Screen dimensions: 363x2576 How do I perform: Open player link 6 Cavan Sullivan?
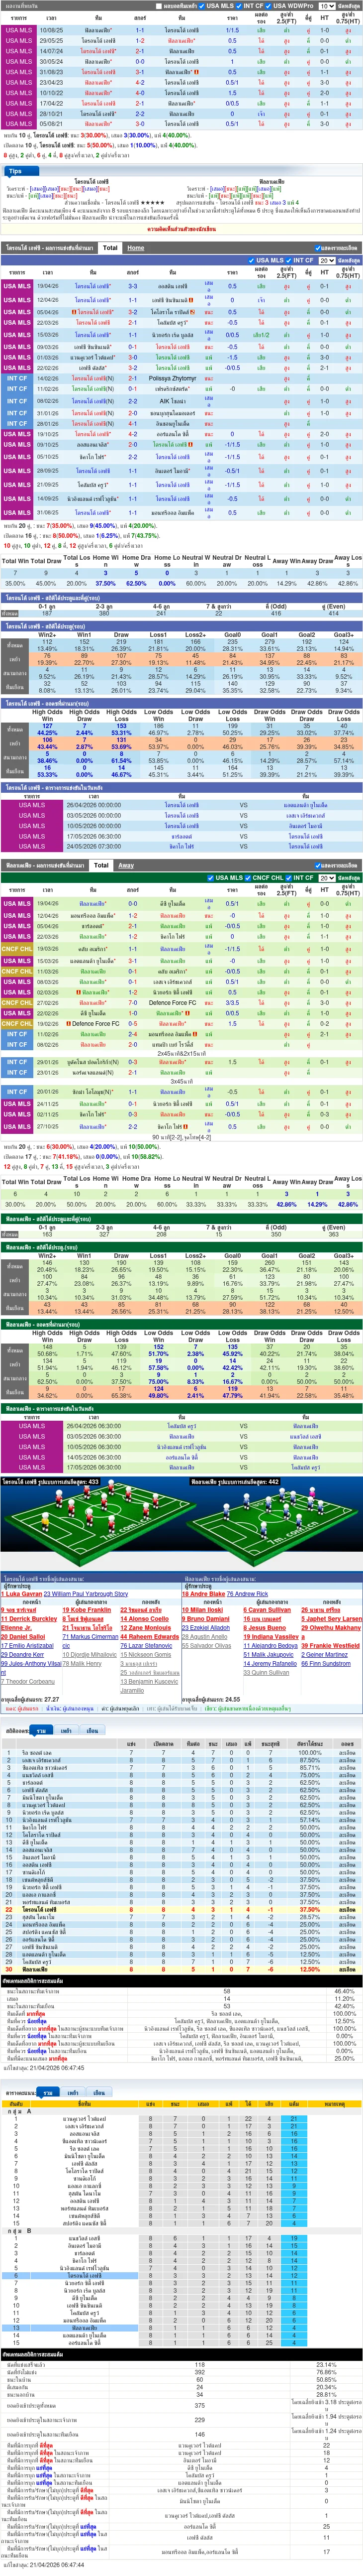[x=267, y=1610]
